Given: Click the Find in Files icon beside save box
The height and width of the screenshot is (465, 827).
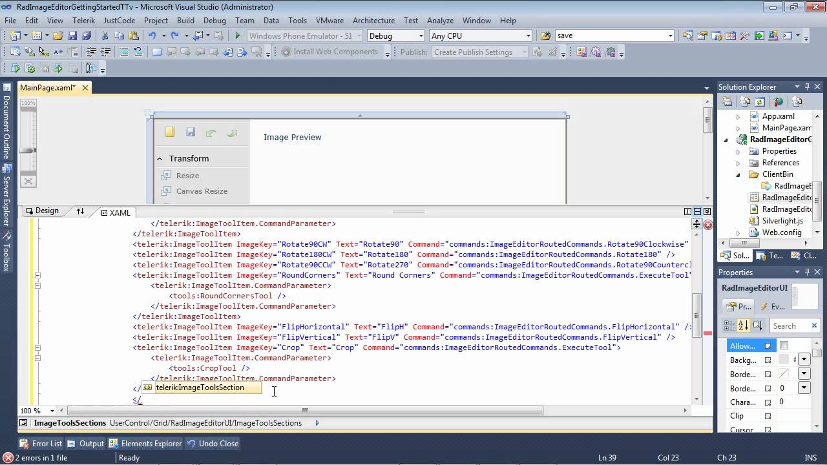Looking at the screenshot, I should [x=546, y=36].
